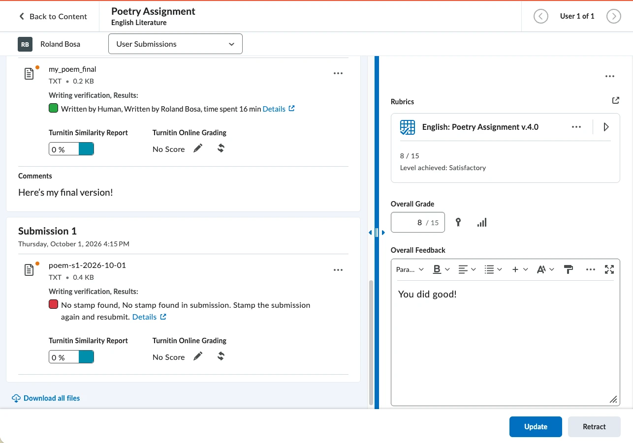Viewport: 633px width, 443px height.
Task: Go Back to Content
Action: (53, 16)
